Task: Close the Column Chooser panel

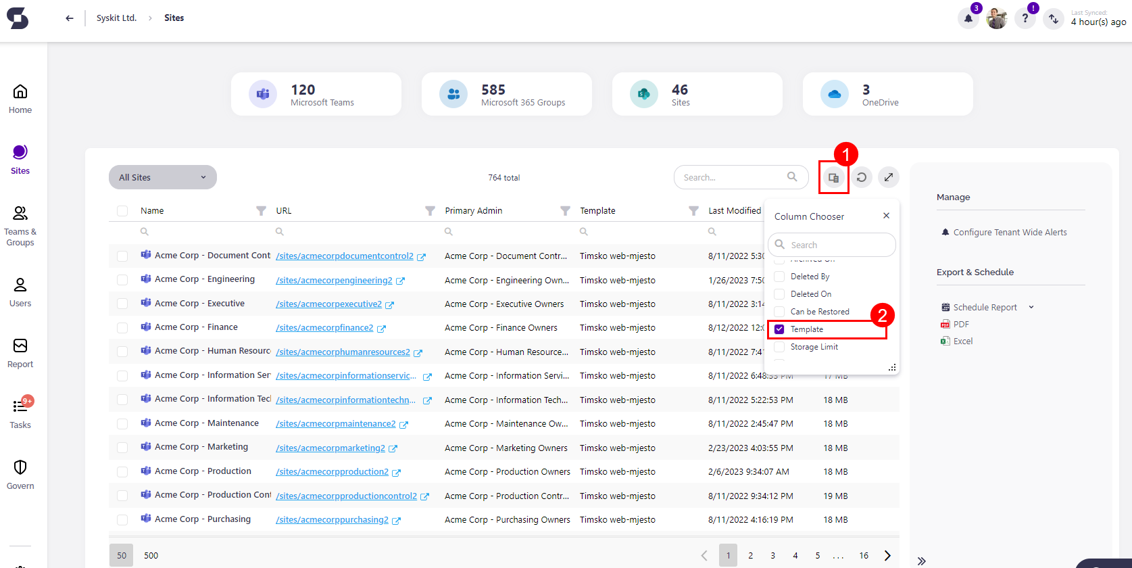Action: (886, 216)
